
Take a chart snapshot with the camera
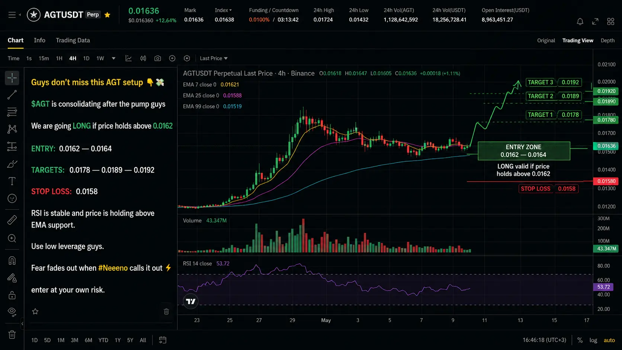[158, 58]
